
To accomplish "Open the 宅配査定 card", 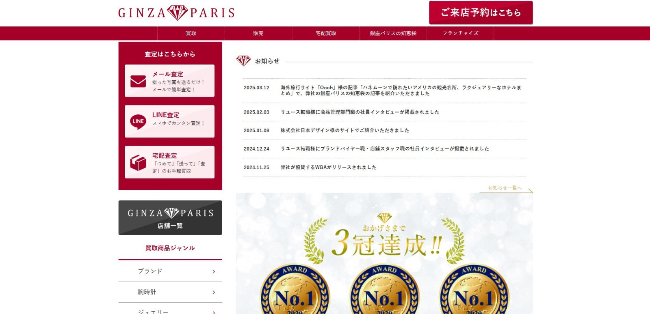I will click(x=169, y=162).
